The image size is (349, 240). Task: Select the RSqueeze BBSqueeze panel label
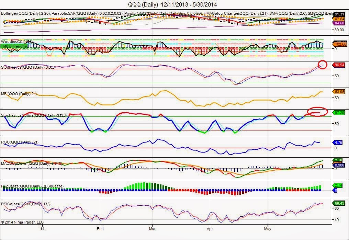coord(32,186)
